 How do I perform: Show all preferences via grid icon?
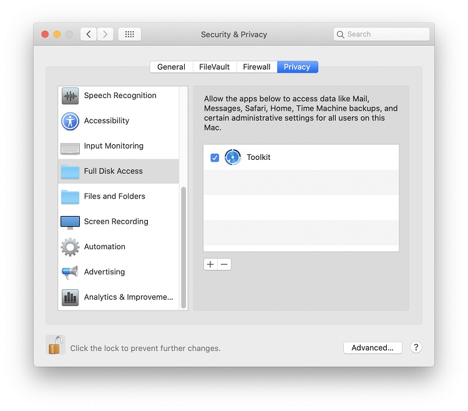(x=130, y=34)
